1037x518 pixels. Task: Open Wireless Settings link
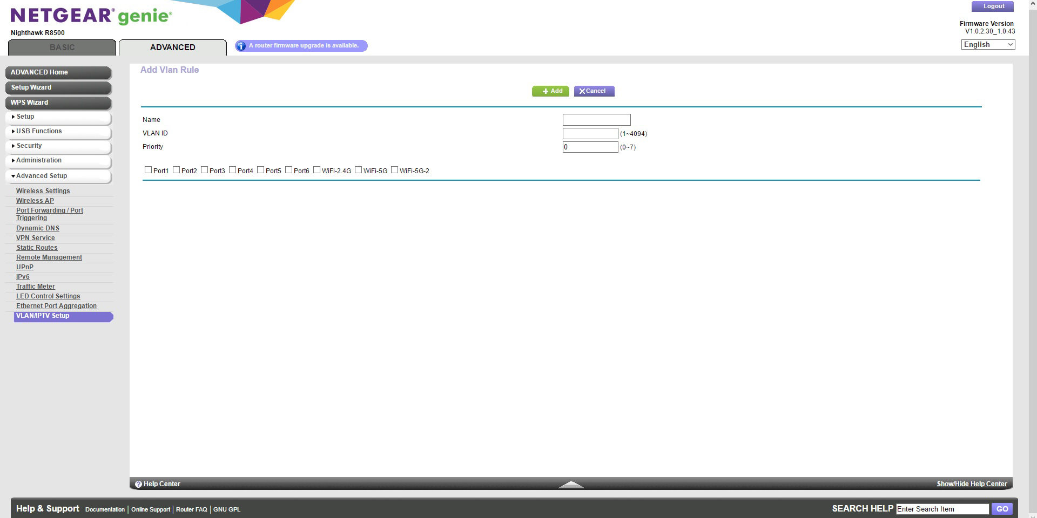tap(43, 191)
